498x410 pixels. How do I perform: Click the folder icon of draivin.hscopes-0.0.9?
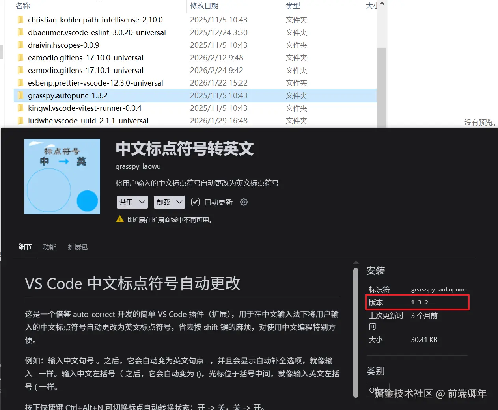[x=21, y=45]
